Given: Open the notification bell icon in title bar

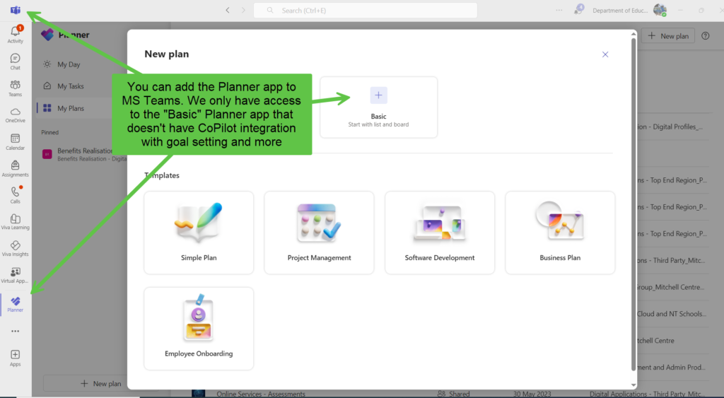Looking at the screenshot, I should click(578, 10).
